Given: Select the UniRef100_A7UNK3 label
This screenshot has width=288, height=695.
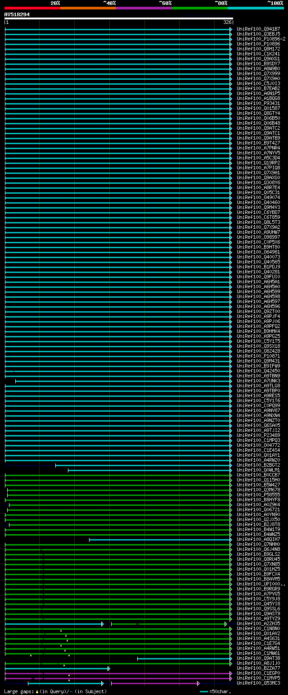Looking at the screenshot, I should [x=258, y=381].
